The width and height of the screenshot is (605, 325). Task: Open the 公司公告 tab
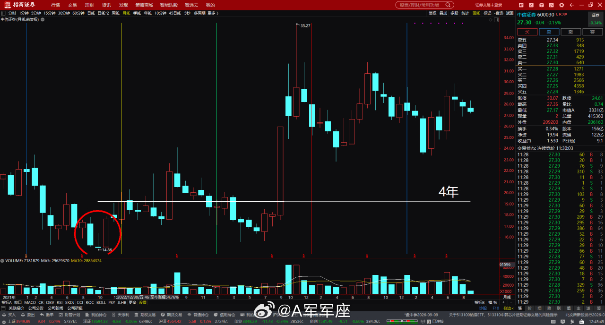click(x=36, y=308)
